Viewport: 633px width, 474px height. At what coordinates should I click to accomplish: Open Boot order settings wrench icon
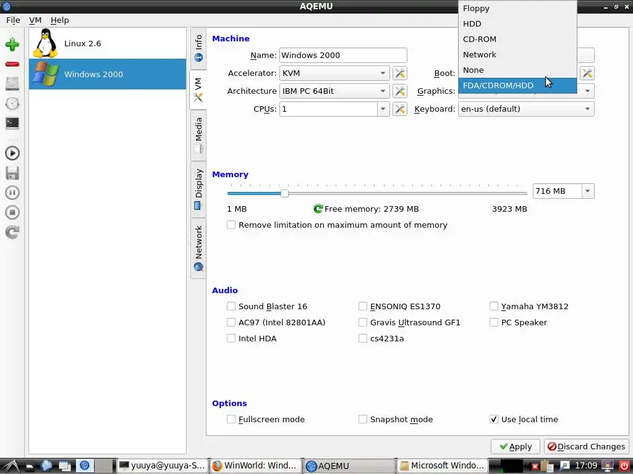point(587,73)
